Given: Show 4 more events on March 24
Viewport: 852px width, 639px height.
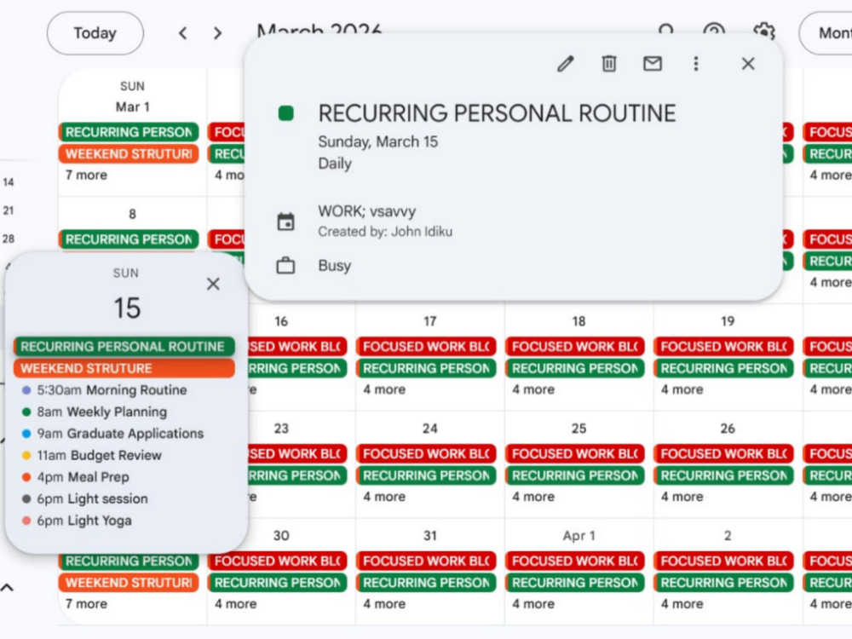Looking at the screenshot, I should pyautogui.click(x=384, y=497).
